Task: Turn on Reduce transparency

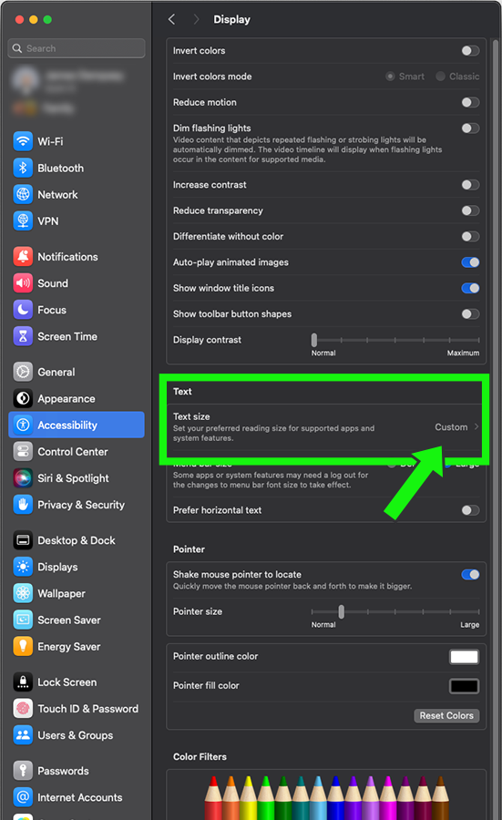Action: tap(470, 210)
